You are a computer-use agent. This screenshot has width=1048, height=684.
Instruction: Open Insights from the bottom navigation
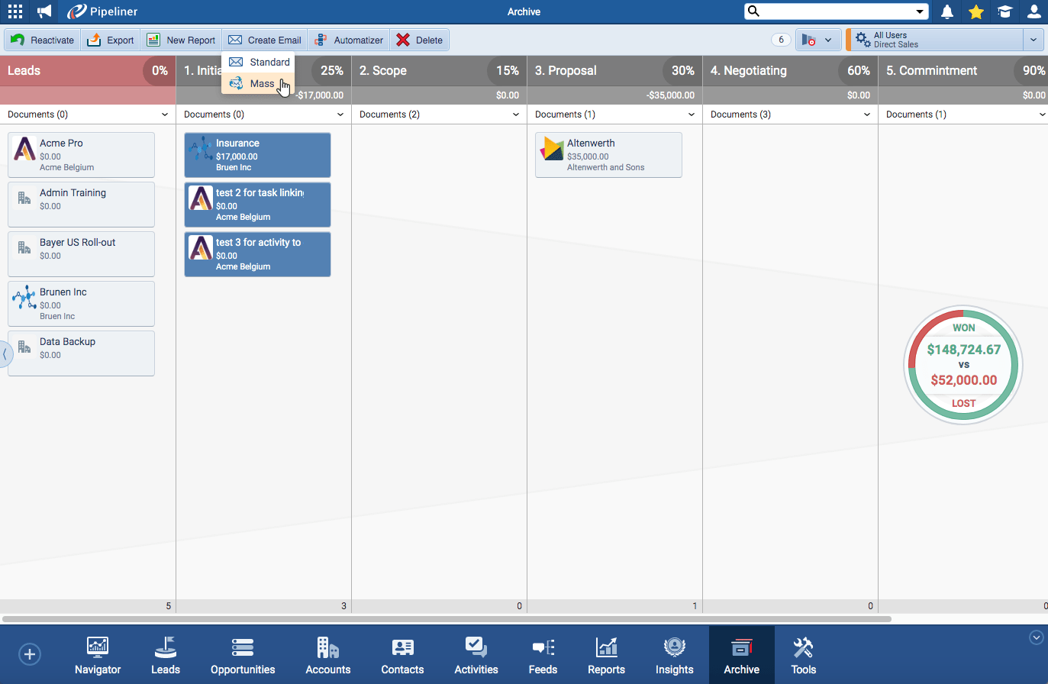674,656
